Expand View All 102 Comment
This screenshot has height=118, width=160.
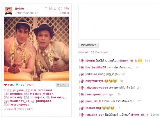(x=93, y=52)
